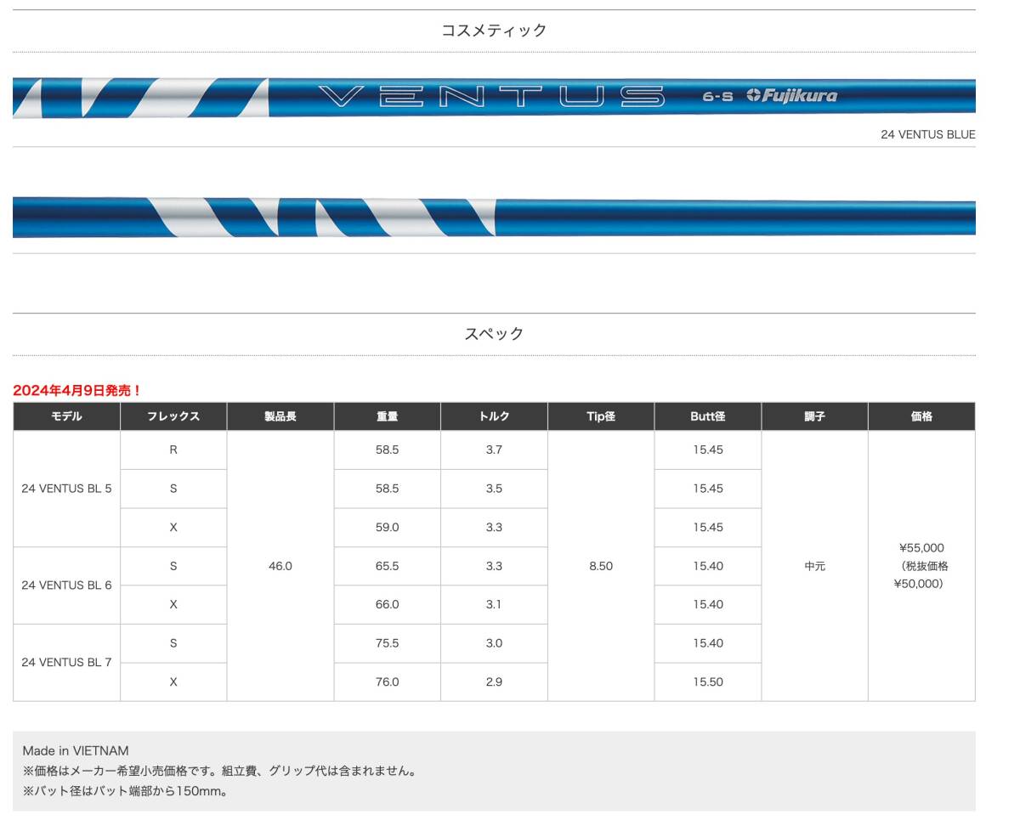Click the lower blue spiral-striped shaft image
This screenshot has width=1020, height=820.
coord(494,218)
